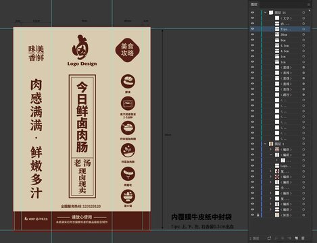Expand the last 〈编组〉 above 〈矩形〉

point(271,209)
